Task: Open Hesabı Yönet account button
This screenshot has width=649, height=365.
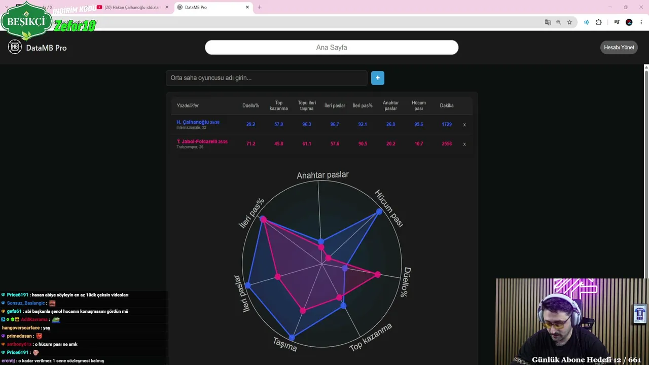Action: (x=619, y=47)
